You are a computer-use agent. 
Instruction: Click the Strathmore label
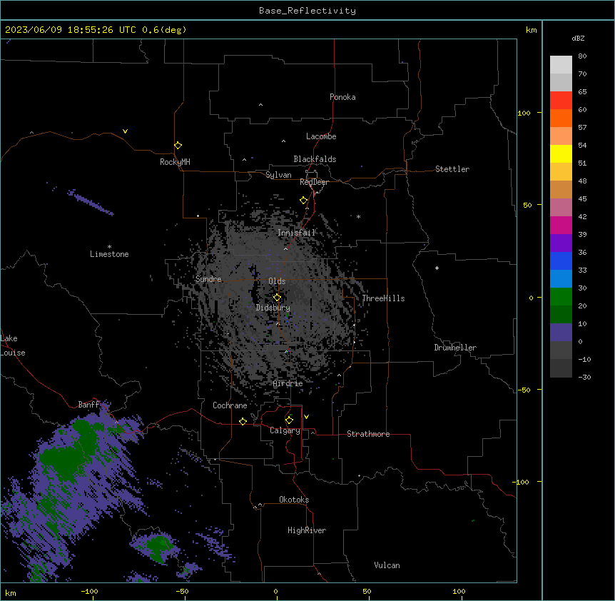368,434
